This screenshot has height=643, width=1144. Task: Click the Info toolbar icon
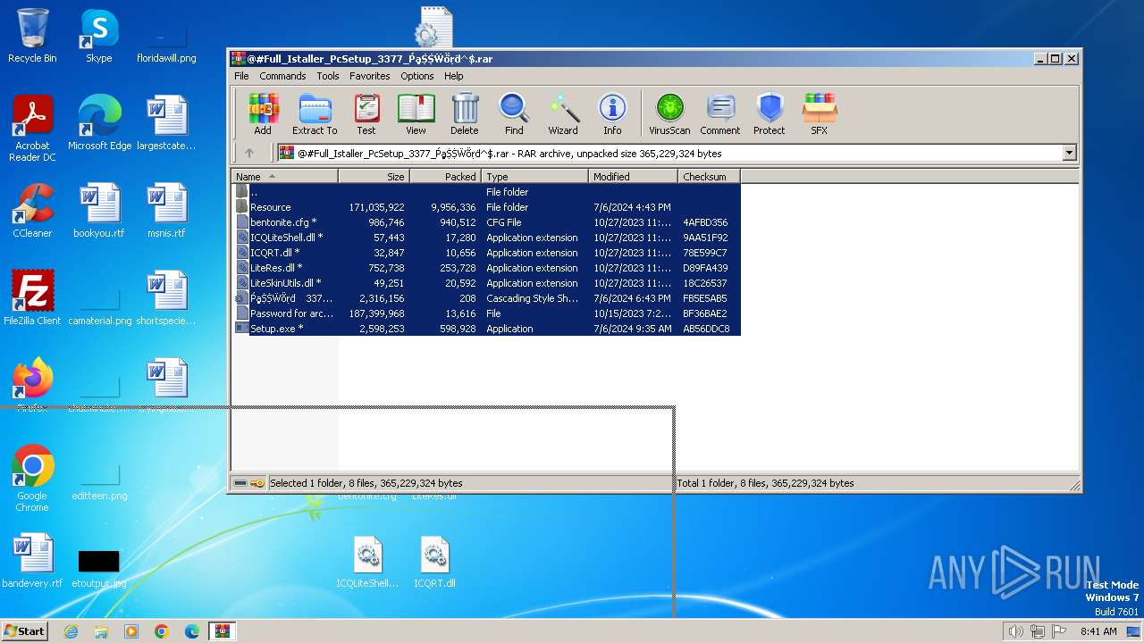point(612,113)
